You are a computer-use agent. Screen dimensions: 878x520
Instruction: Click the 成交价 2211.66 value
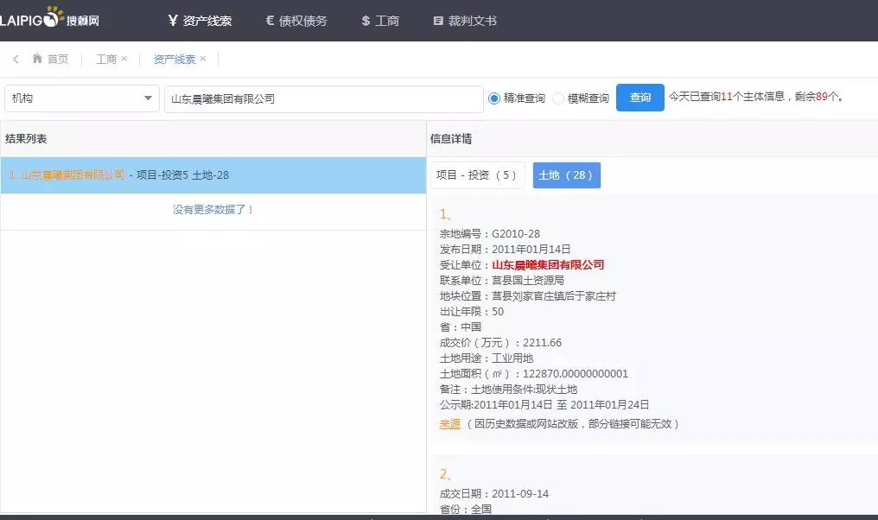pyautogui.click(x=542, y=343)
